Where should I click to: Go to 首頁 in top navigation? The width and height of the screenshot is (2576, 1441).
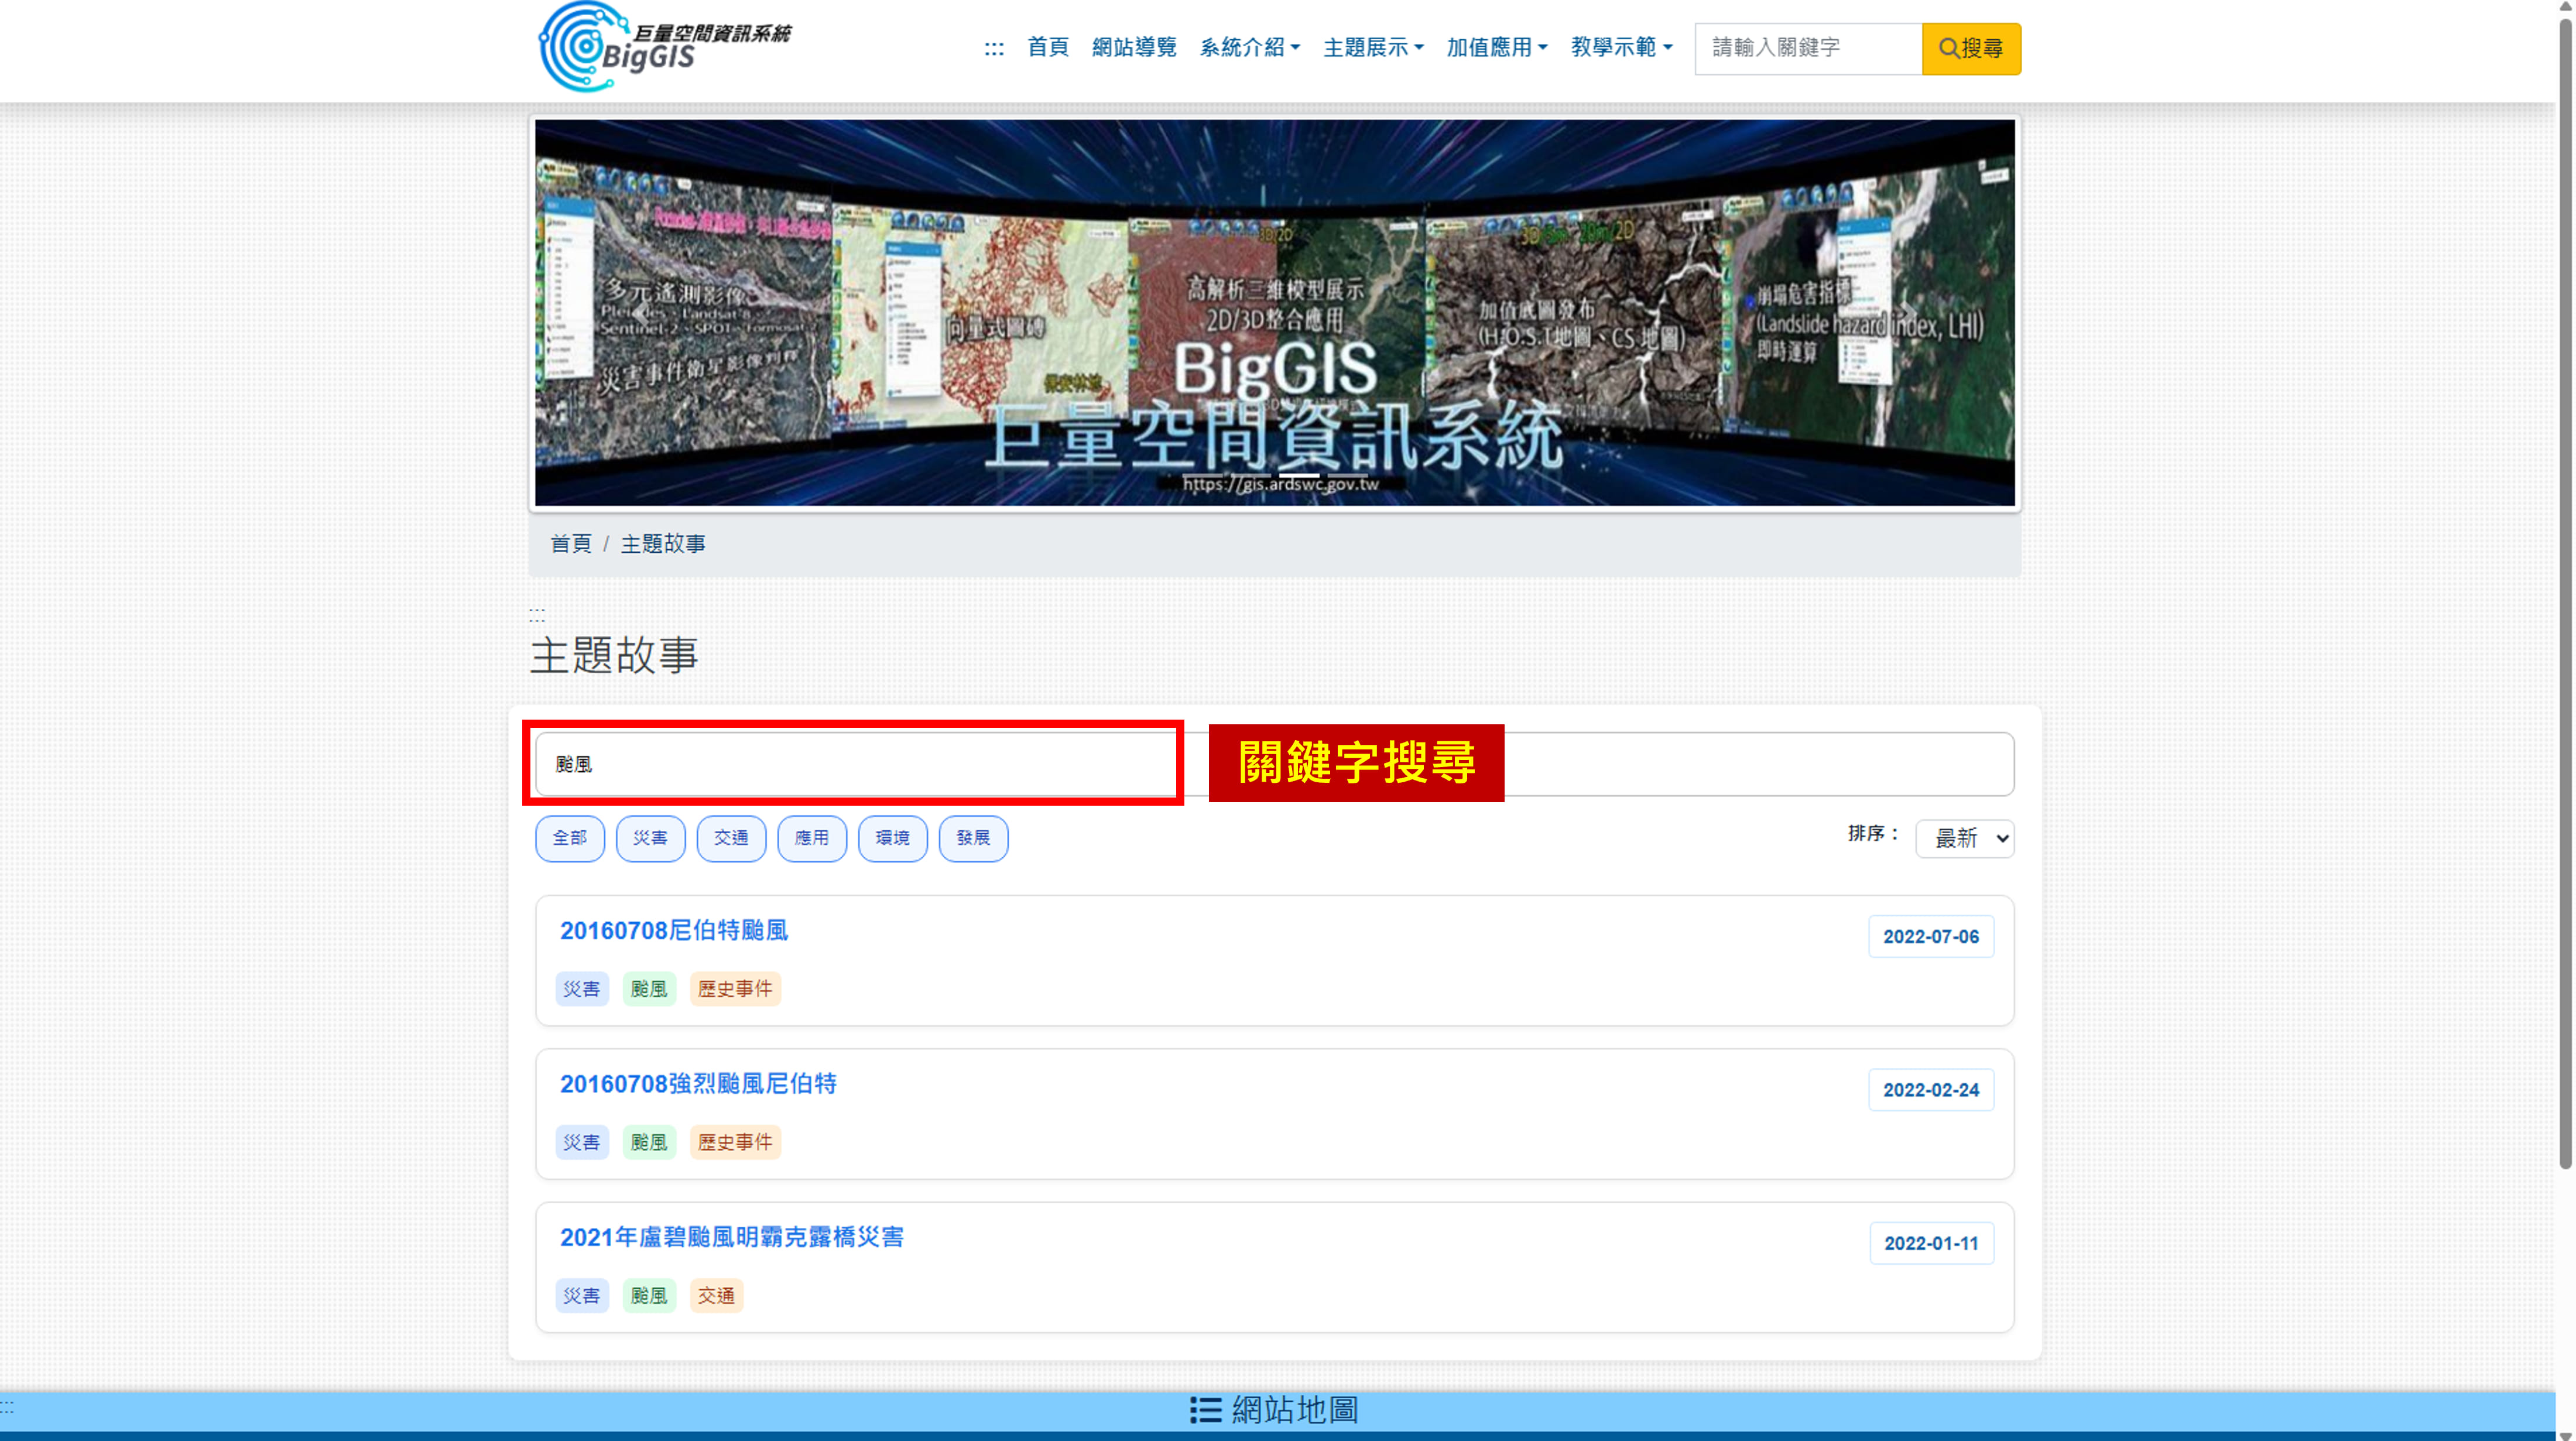point(1048,48)
